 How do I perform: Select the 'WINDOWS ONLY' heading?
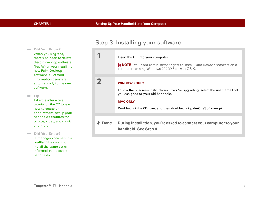tap(131, 83)
